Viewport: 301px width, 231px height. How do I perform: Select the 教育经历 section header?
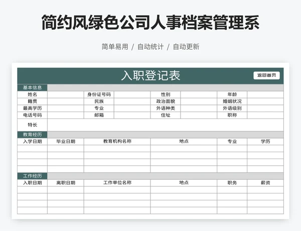pyautogui.click(x=33, y=135)
